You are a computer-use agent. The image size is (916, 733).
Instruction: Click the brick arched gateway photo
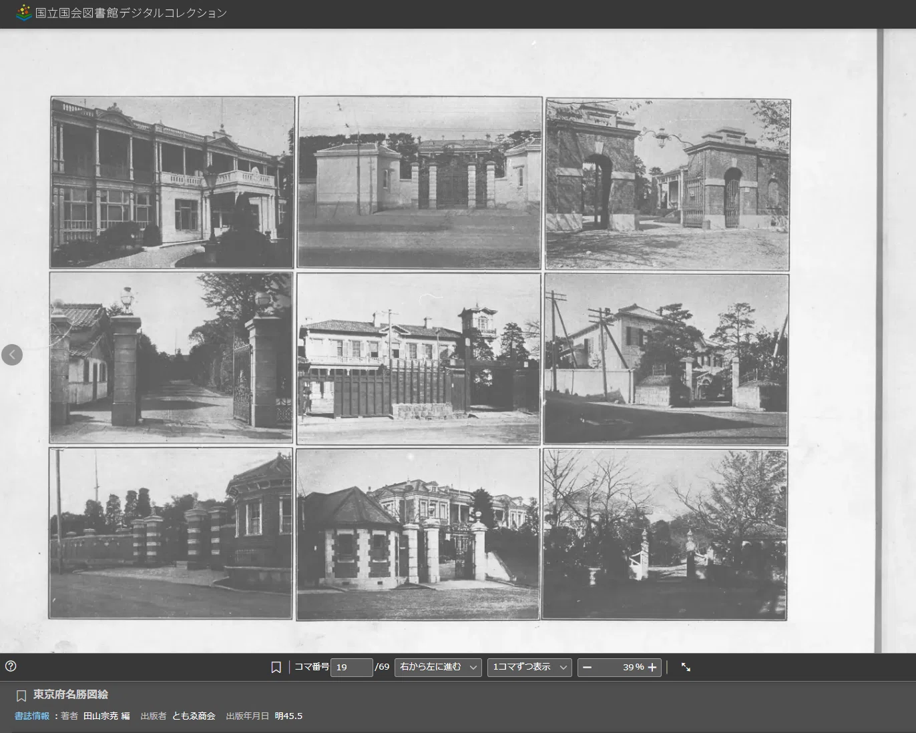pos(668,185)
